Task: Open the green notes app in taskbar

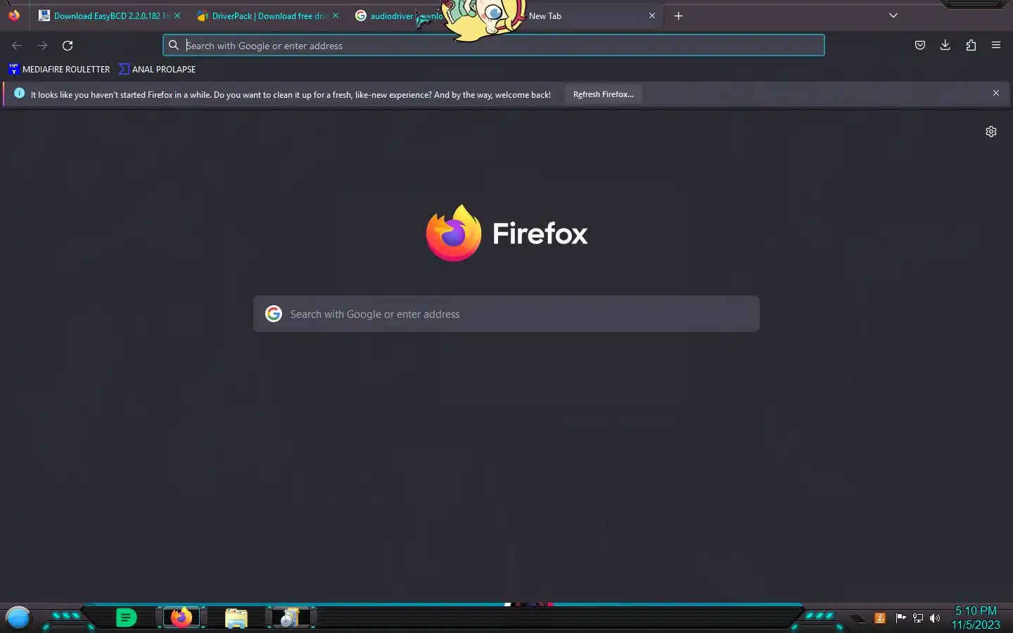Action: pos(126,618)
